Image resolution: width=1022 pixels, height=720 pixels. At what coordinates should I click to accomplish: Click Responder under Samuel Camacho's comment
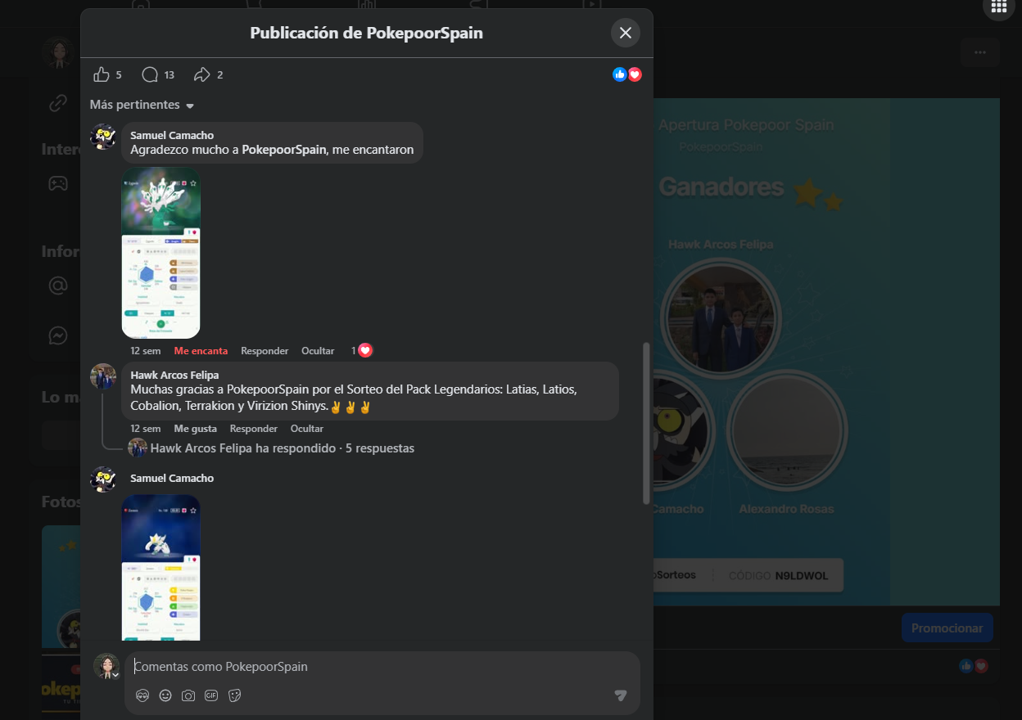pyautogui.click(x=265, y=350)
